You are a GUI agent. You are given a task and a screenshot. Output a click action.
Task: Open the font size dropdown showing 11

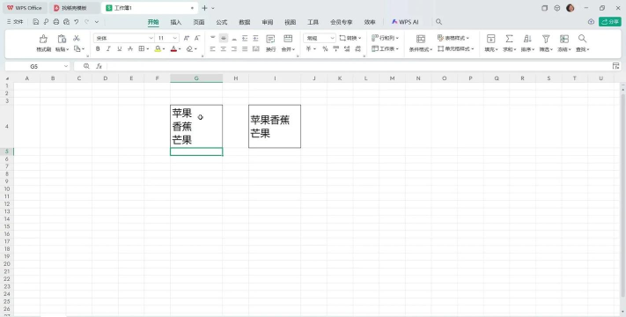click(x=175, y=39)
